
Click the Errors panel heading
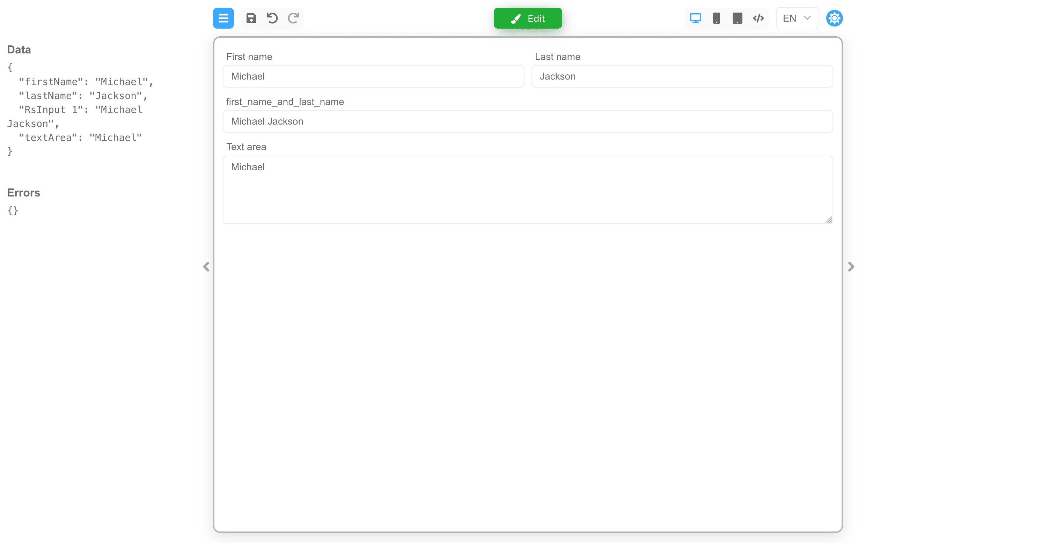click(x=23, y=193)
